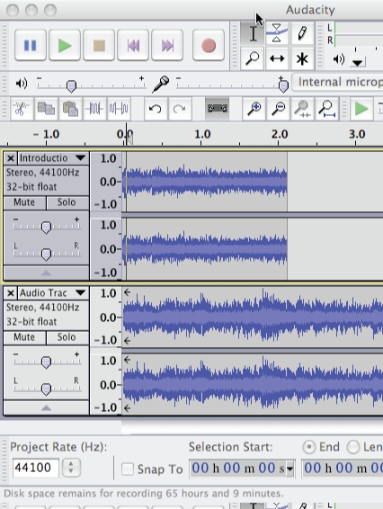Select the Envelope tool
The image size is (383, 509).
(277, 33)
